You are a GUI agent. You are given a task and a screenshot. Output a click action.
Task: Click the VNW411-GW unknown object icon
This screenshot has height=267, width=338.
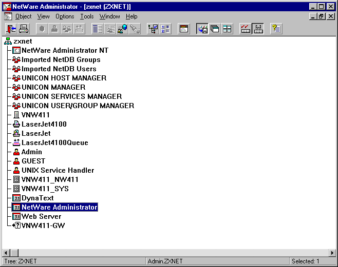(x=16, y=225)
